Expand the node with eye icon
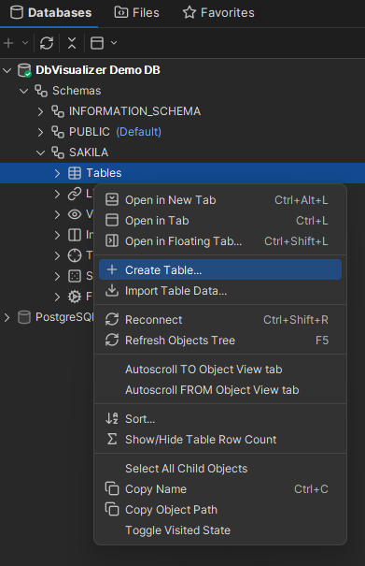The height and width of the screenshot is (566, 365). pyautogui.click(x=57, y=214)
